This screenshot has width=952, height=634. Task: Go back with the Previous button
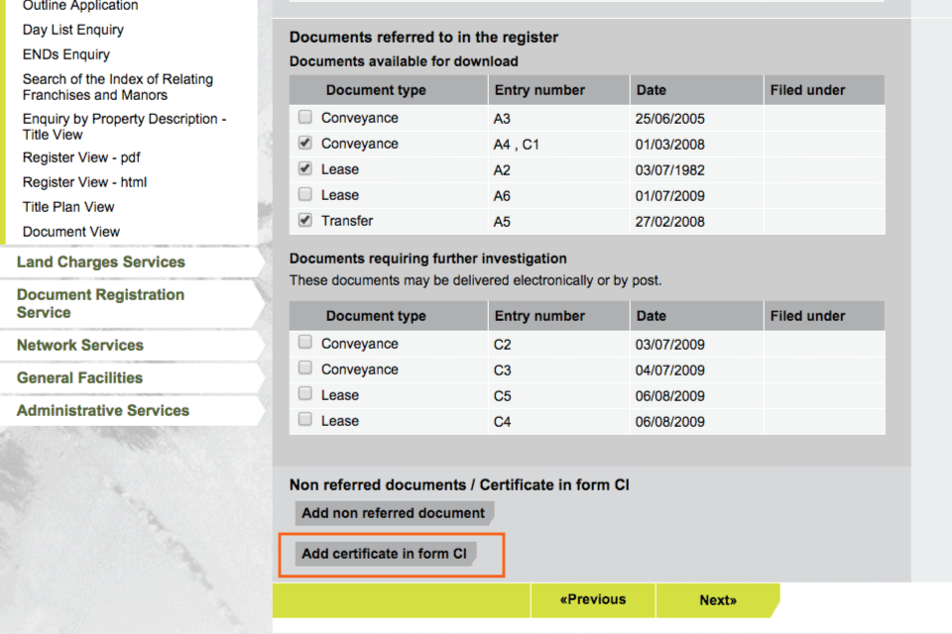(592, 600)
